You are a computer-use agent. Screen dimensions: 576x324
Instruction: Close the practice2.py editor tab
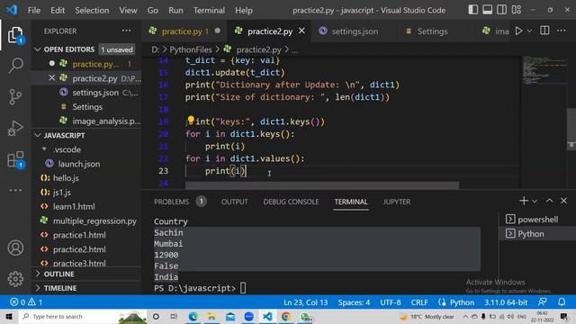[302, 31]
